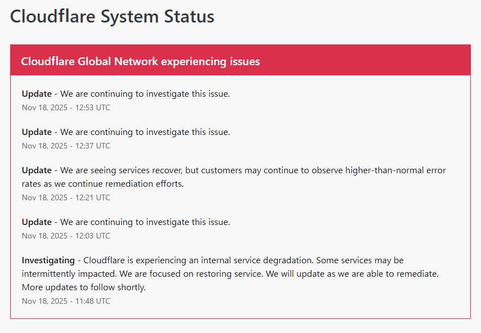Click the Nov 18, 2025 - 12:21 UTC timestamp
Screen dimensions: 481x333
(66, 197)
